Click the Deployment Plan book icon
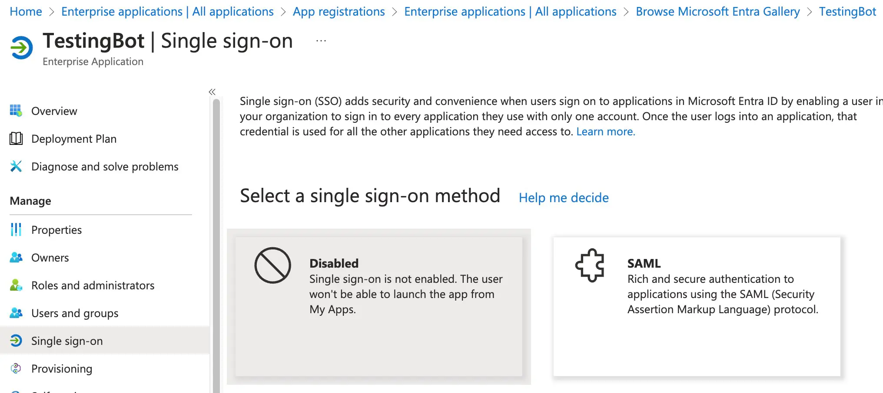The height and width of the screenshot is (393, 883). tap(16, 139)
